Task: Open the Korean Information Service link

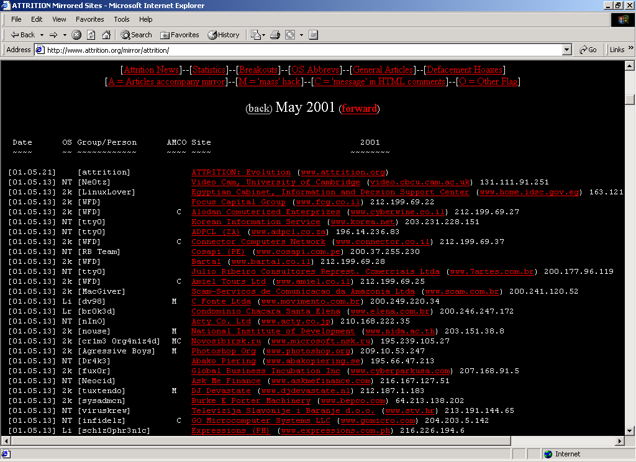Action: point(255,222)
